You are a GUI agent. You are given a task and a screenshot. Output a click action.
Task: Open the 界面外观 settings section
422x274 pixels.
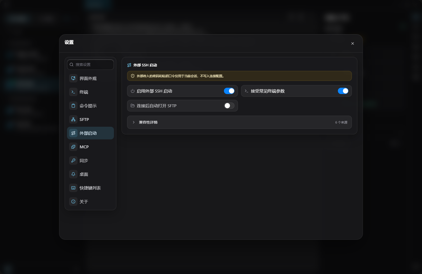pyautogui.click(x=90, y=78)
